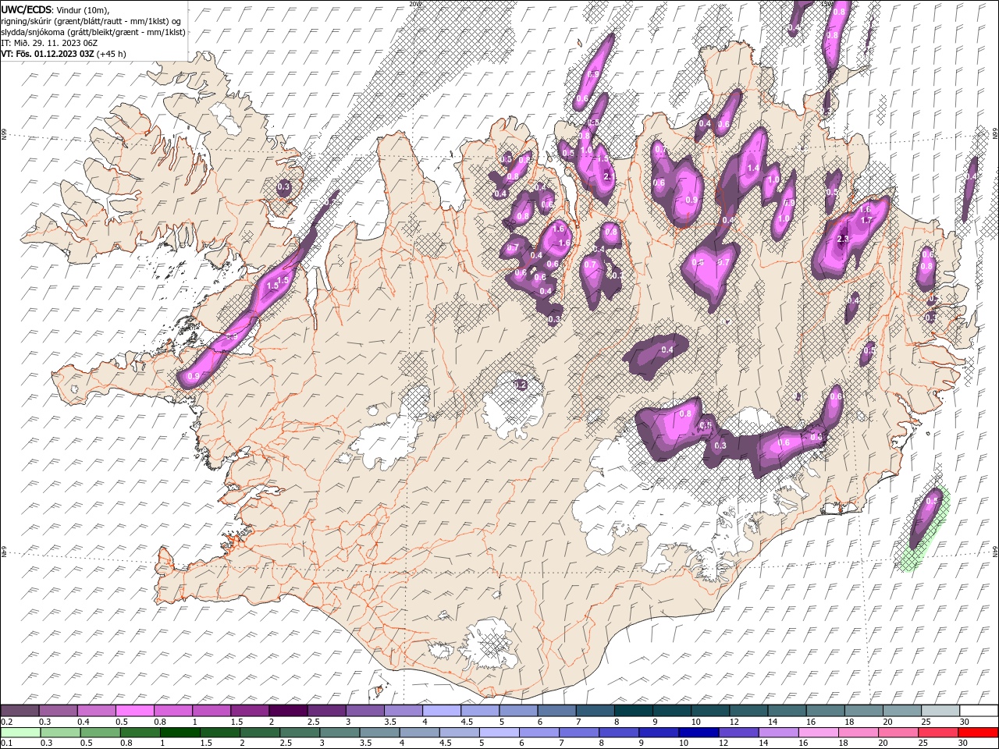
Task: Pick the upper legend bright pink swatch labeled 0.5
Action: click(134, 710)
